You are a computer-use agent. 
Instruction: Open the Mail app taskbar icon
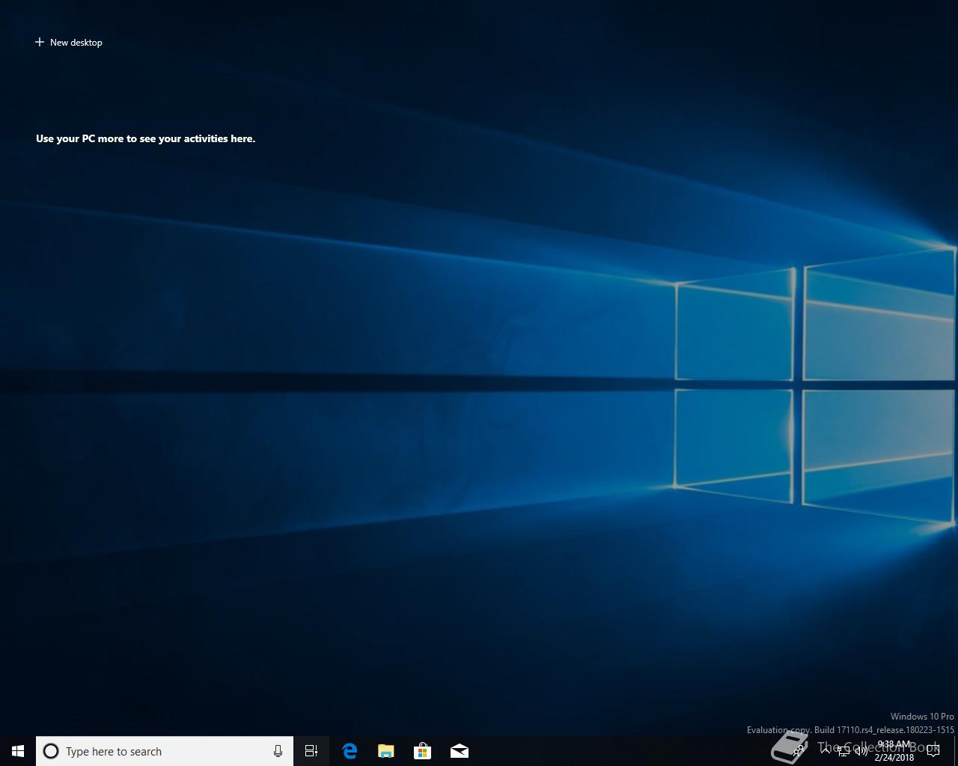click(459, 751)
